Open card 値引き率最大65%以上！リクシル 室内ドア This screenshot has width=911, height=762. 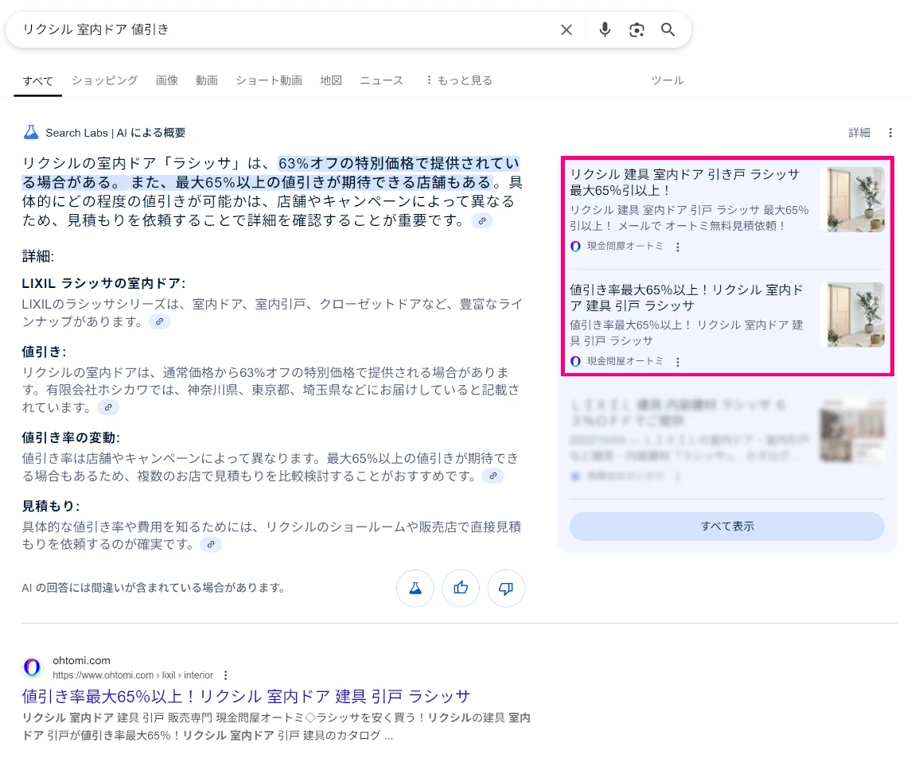click(686, 297)
